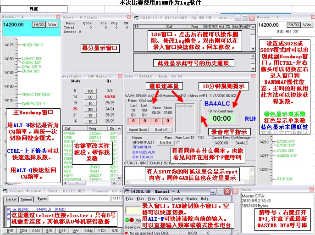Screen dimensions: 315x235
Task: Click the red dot beside the green dot
Action: click(x=132, y=220)
